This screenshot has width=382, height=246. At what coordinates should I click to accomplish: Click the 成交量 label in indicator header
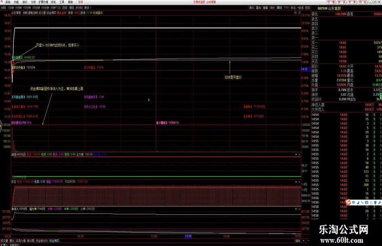click(42, 13)
